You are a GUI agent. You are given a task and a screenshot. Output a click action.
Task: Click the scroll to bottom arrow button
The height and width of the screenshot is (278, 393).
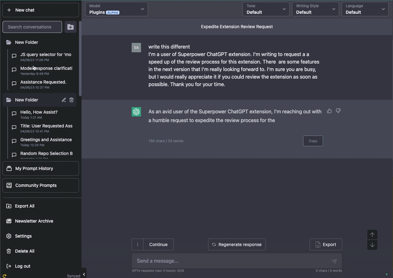[x=372, y=245]
